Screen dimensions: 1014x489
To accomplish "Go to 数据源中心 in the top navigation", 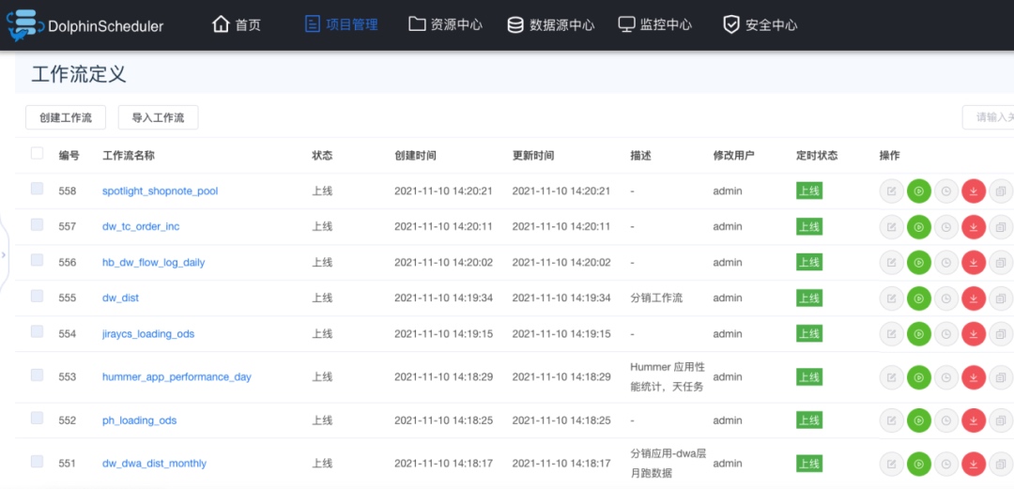I will click(550, 25).
